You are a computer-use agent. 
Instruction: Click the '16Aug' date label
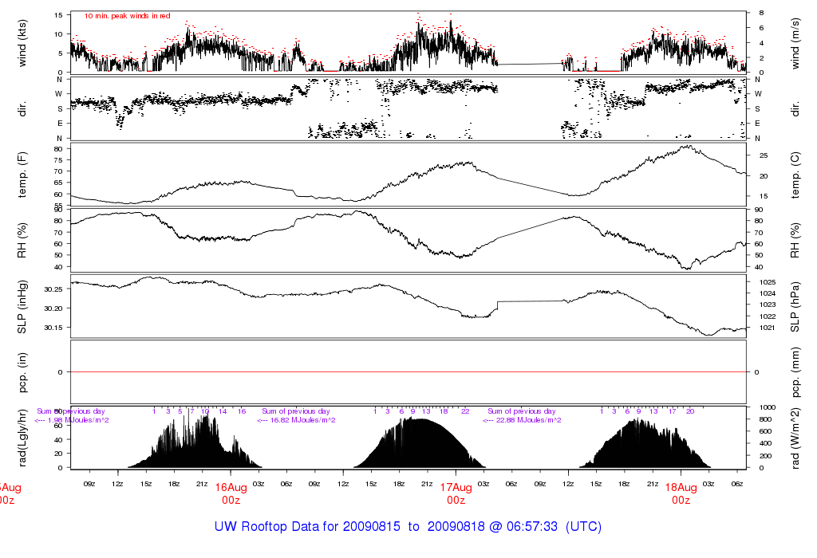pos(231,488)
